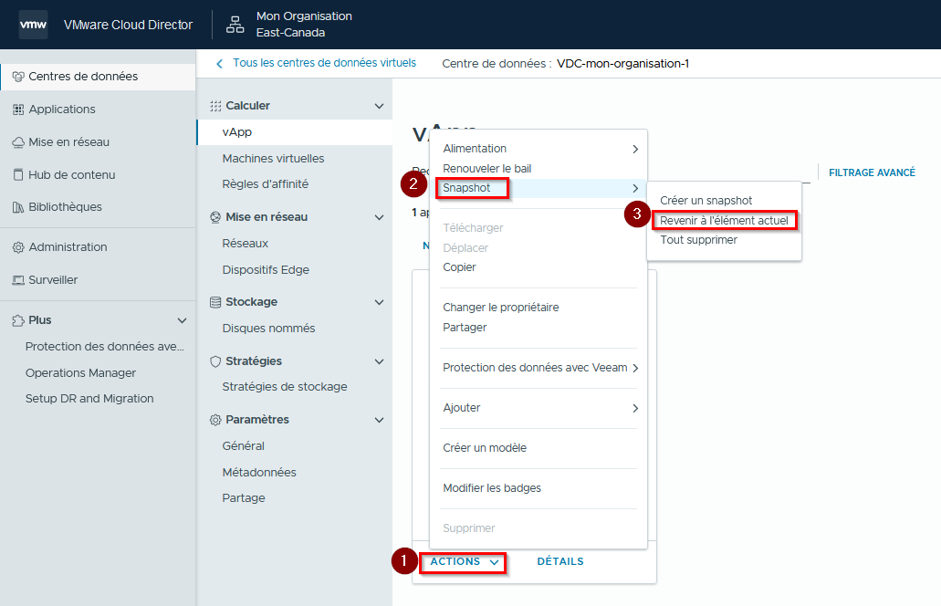Click the vmw logo icon
The image size is (941, 606).
[33, 25]
